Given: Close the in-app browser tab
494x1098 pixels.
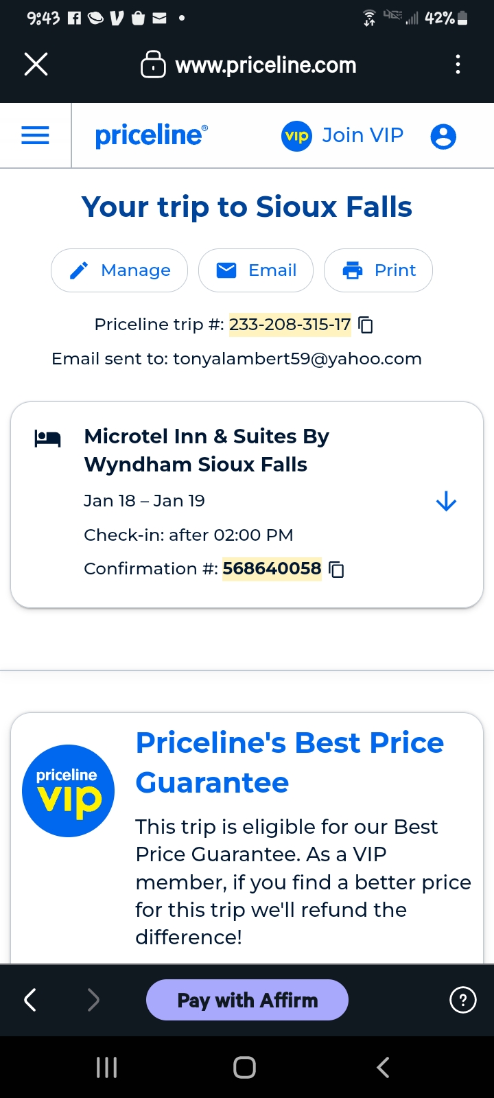Looking at the screenshot, I should click(x=36, y=65).
